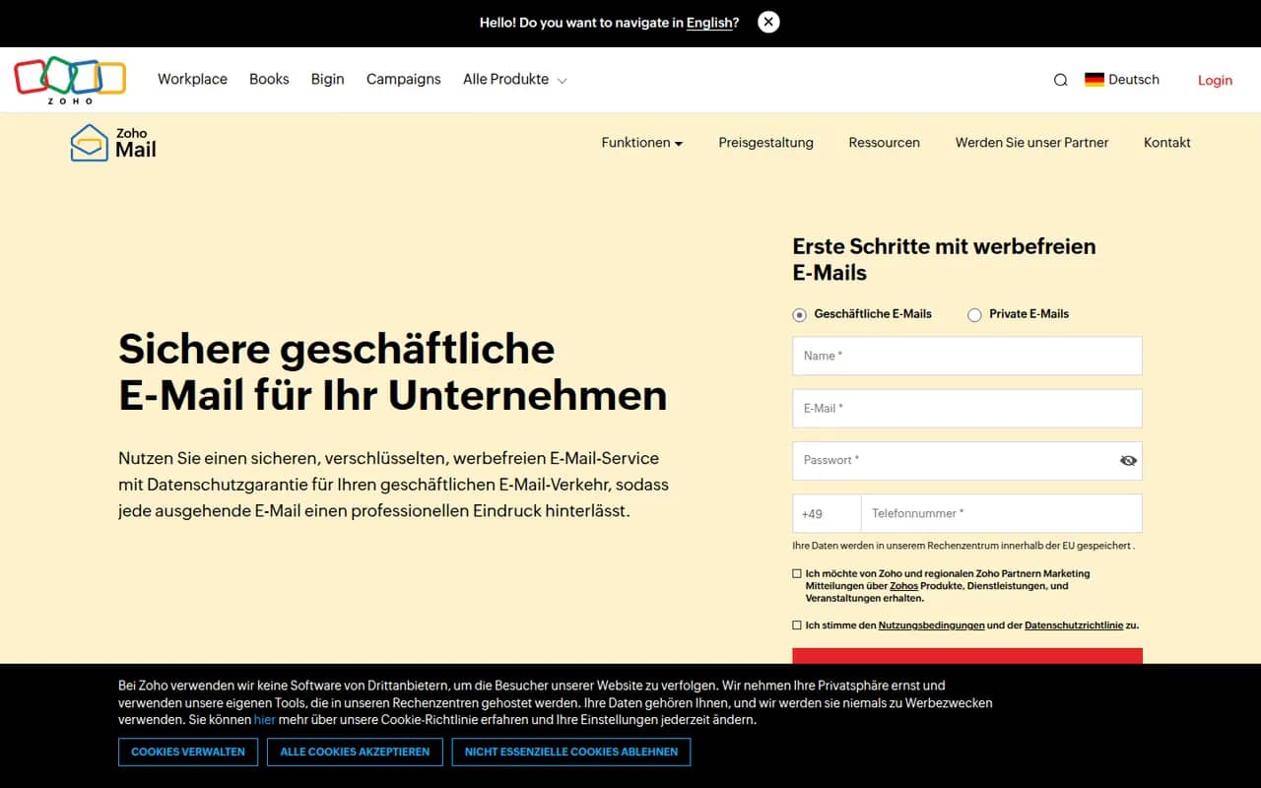Open Workplace in top navigation
This screenshot has width=1261, height=788.
click(192, 80)
